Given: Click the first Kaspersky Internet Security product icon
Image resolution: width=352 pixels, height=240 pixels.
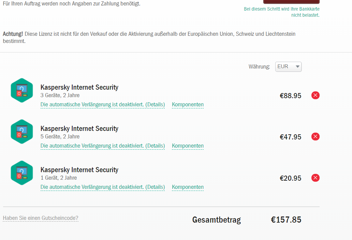Looking at the screenshot, I should pos(22,90).
